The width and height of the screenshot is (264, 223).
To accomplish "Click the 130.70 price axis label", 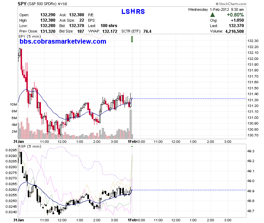I will tap(253, 135).
